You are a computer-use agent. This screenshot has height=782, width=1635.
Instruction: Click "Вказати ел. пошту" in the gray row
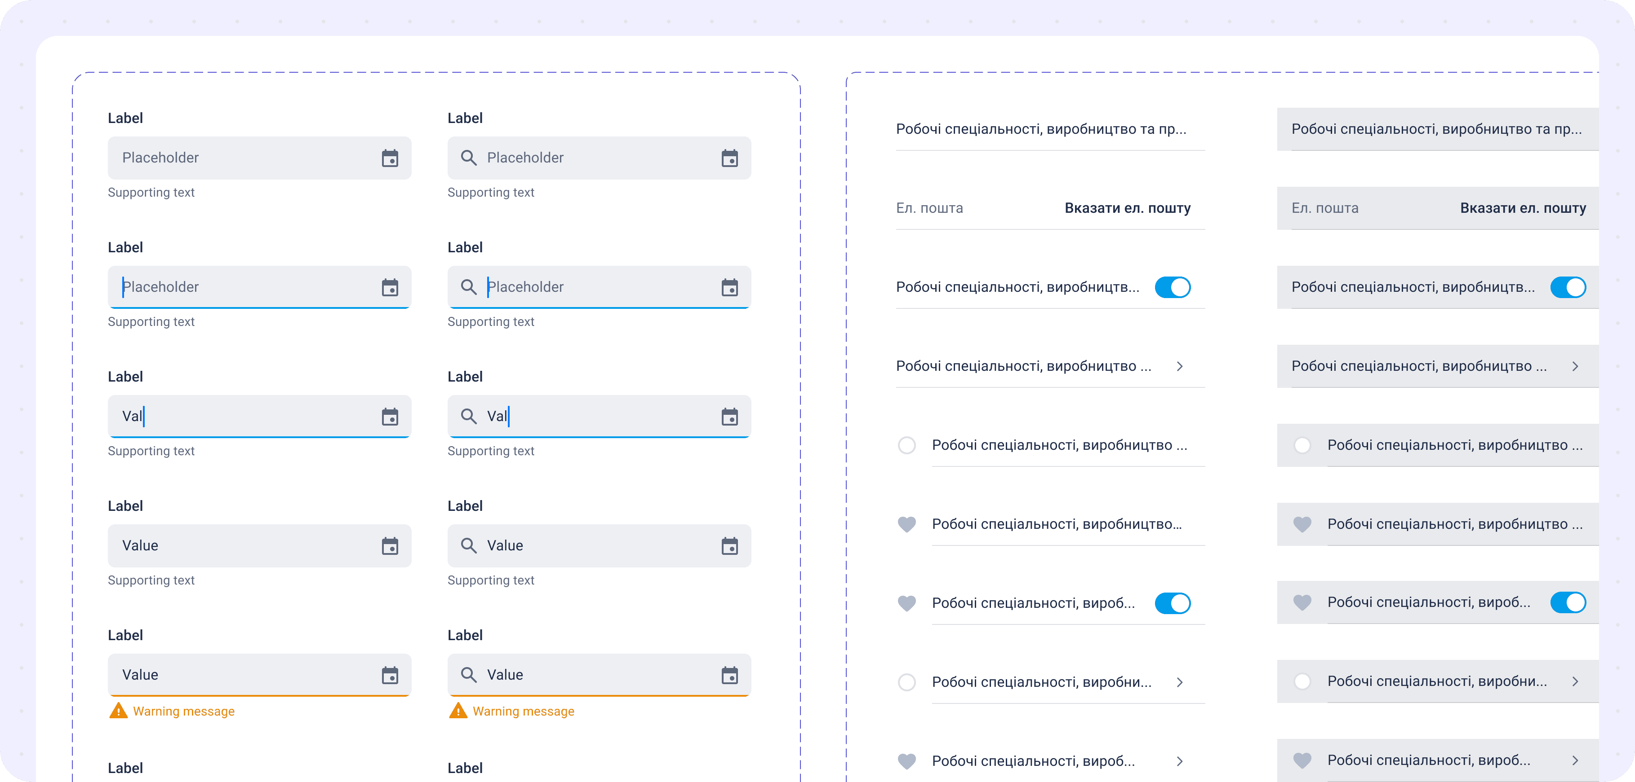tap(1523, 208)
